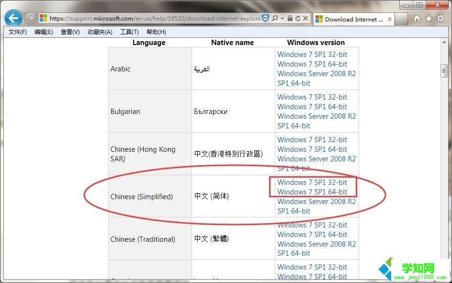The width and height of the screenshot is (452, 283).
Task: Click inside the address bar
Action: pyautogui.click(x=144, y=18)
